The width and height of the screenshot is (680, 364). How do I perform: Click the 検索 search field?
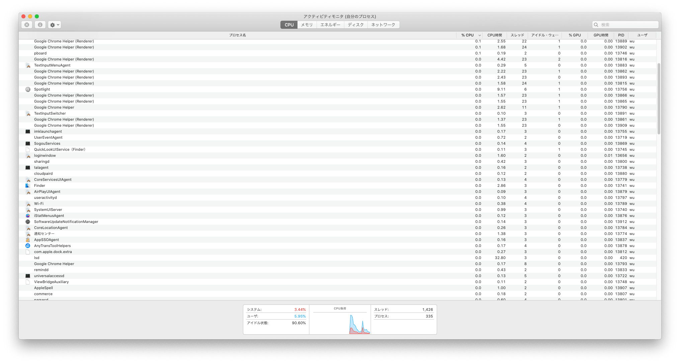click(625, 25)
